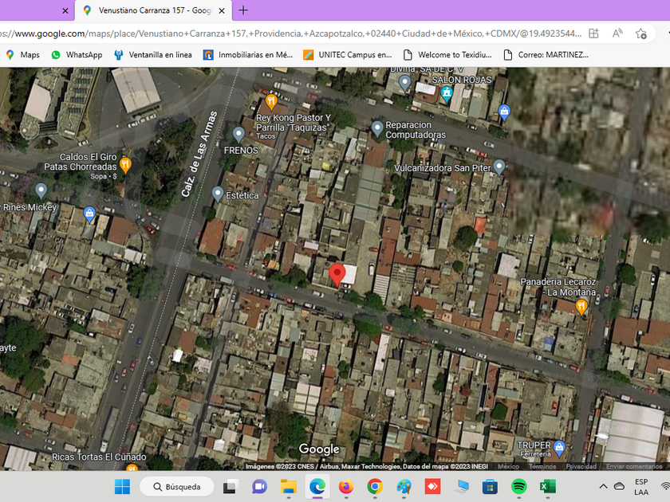This screenshot has width=670, height=502.
Task: Click the Panaderia Lecaroz - La Montaña label
Action: click(558, 287)
